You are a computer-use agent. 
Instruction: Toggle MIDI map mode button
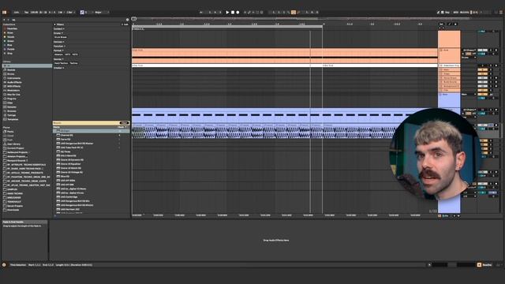(x=456, y=13)
